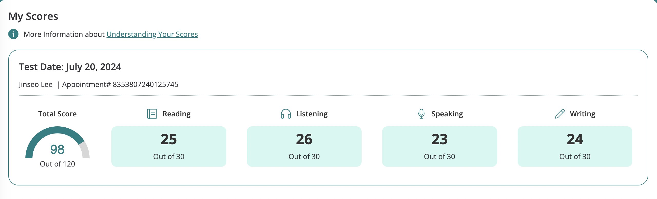Click the Listening headphones icon
Image resolution: width=657 pixels, height=199 pixels.
(286, 114)
